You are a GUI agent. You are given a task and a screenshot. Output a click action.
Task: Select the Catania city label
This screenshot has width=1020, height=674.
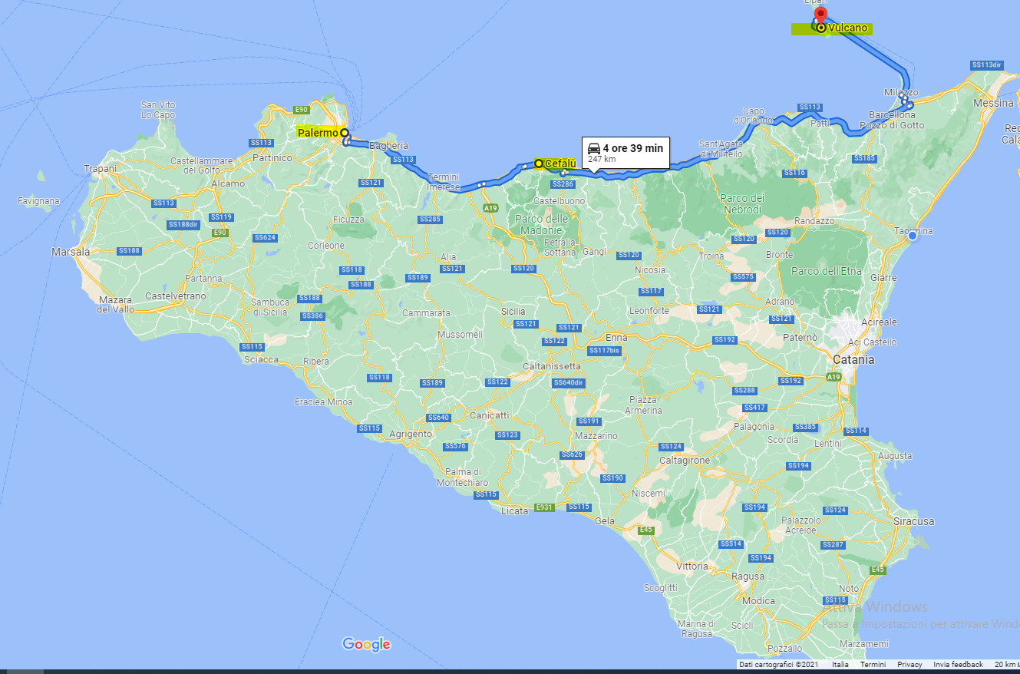pos(854,359)
